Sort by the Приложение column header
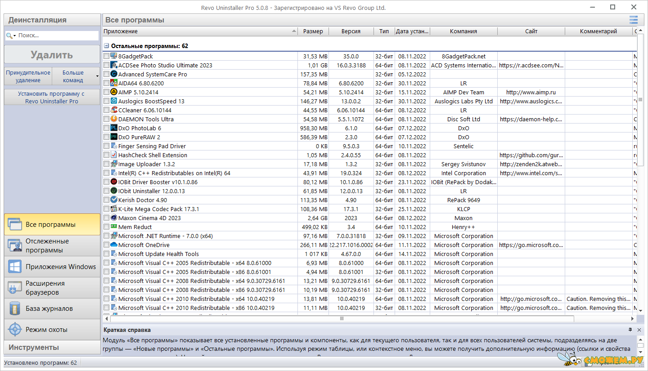This screenshot has height=371, width=648. 200,31
